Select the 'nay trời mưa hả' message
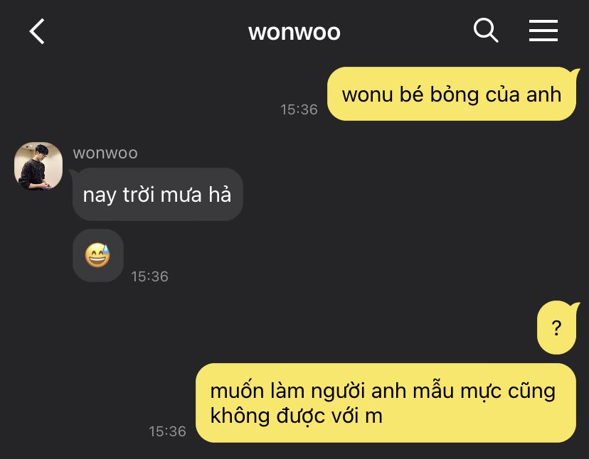The height and width of the screenshot is (459, 589). tap(157, 194)
